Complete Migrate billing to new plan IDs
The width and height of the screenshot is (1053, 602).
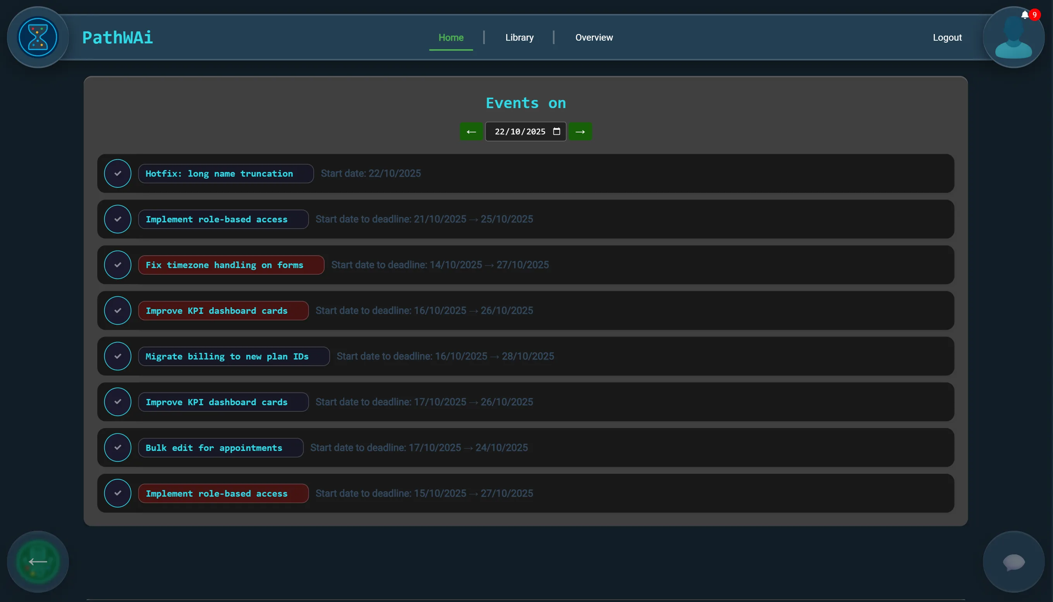tap(118, 356)
